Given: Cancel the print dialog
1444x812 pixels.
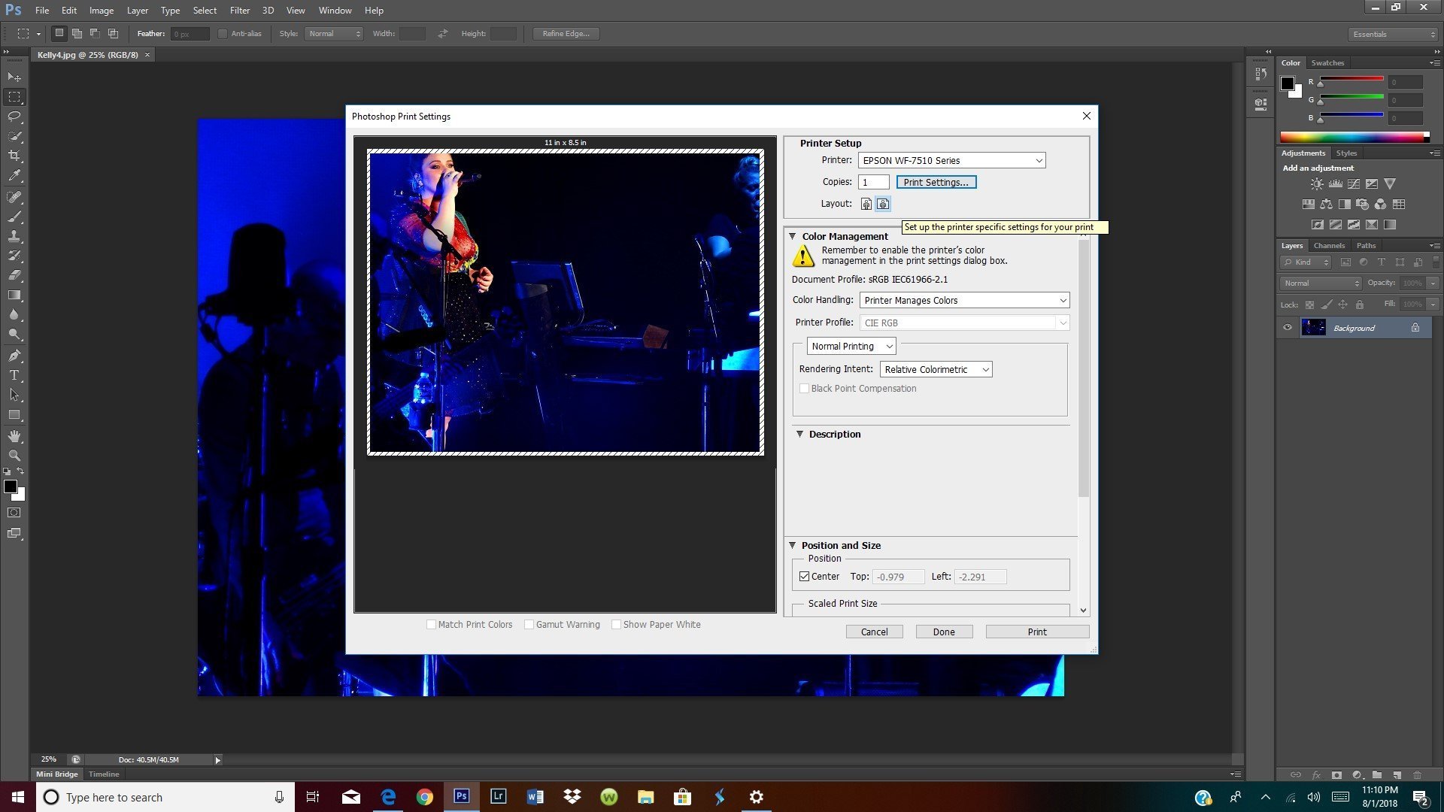Looking at the screenshot, I should click(x=874, y=632).
